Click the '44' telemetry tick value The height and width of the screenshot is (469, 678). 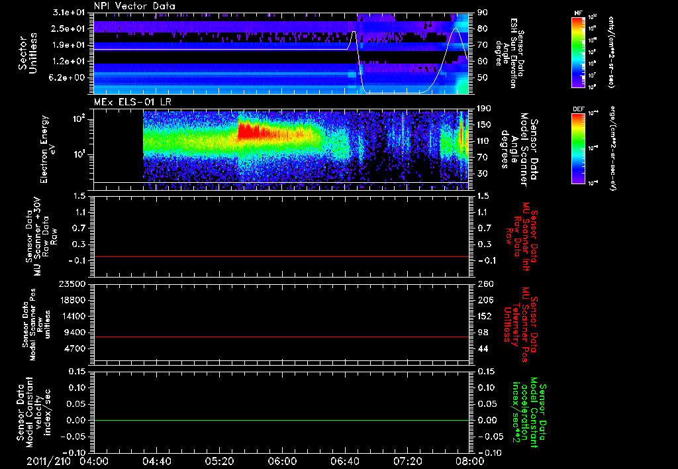483,348
